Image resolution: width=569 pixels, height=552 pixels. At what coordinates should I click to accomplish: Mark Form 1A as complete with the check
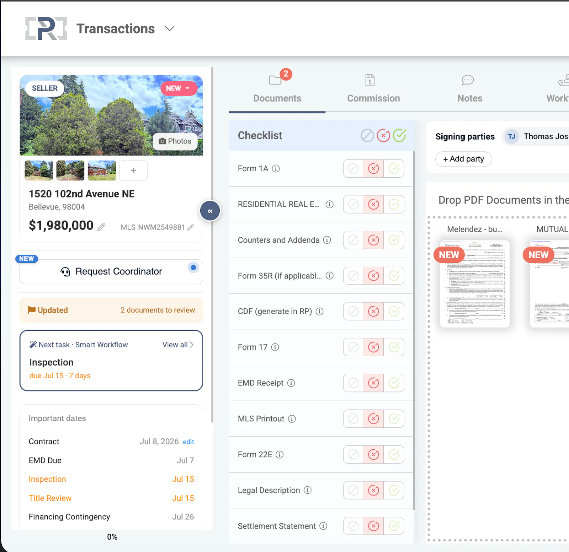394,168
